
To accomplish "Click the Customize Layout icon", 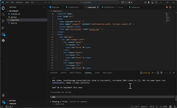I will [x=145, y=2].
